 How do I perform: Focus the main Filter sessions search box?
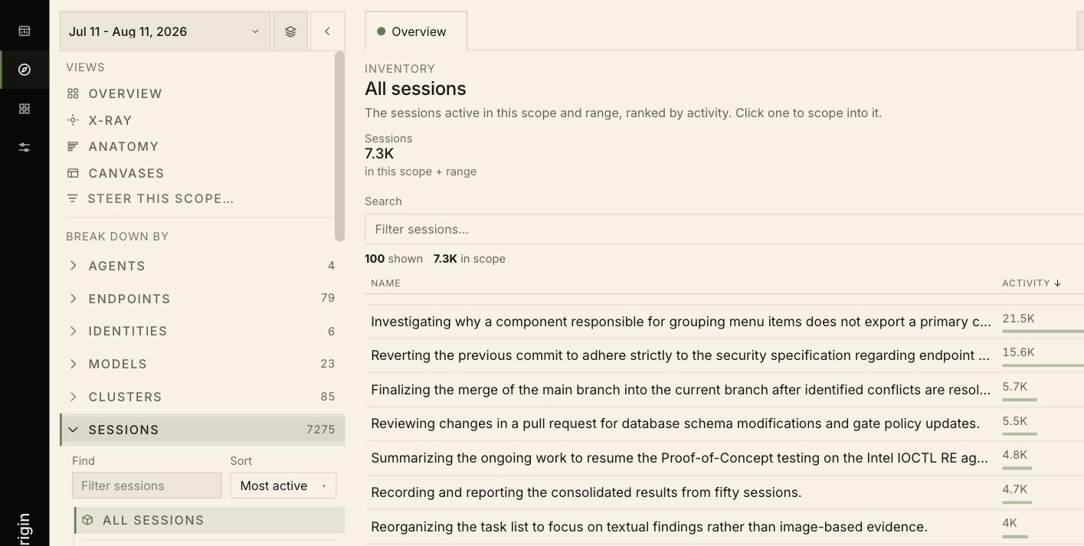tap(724, 229)
